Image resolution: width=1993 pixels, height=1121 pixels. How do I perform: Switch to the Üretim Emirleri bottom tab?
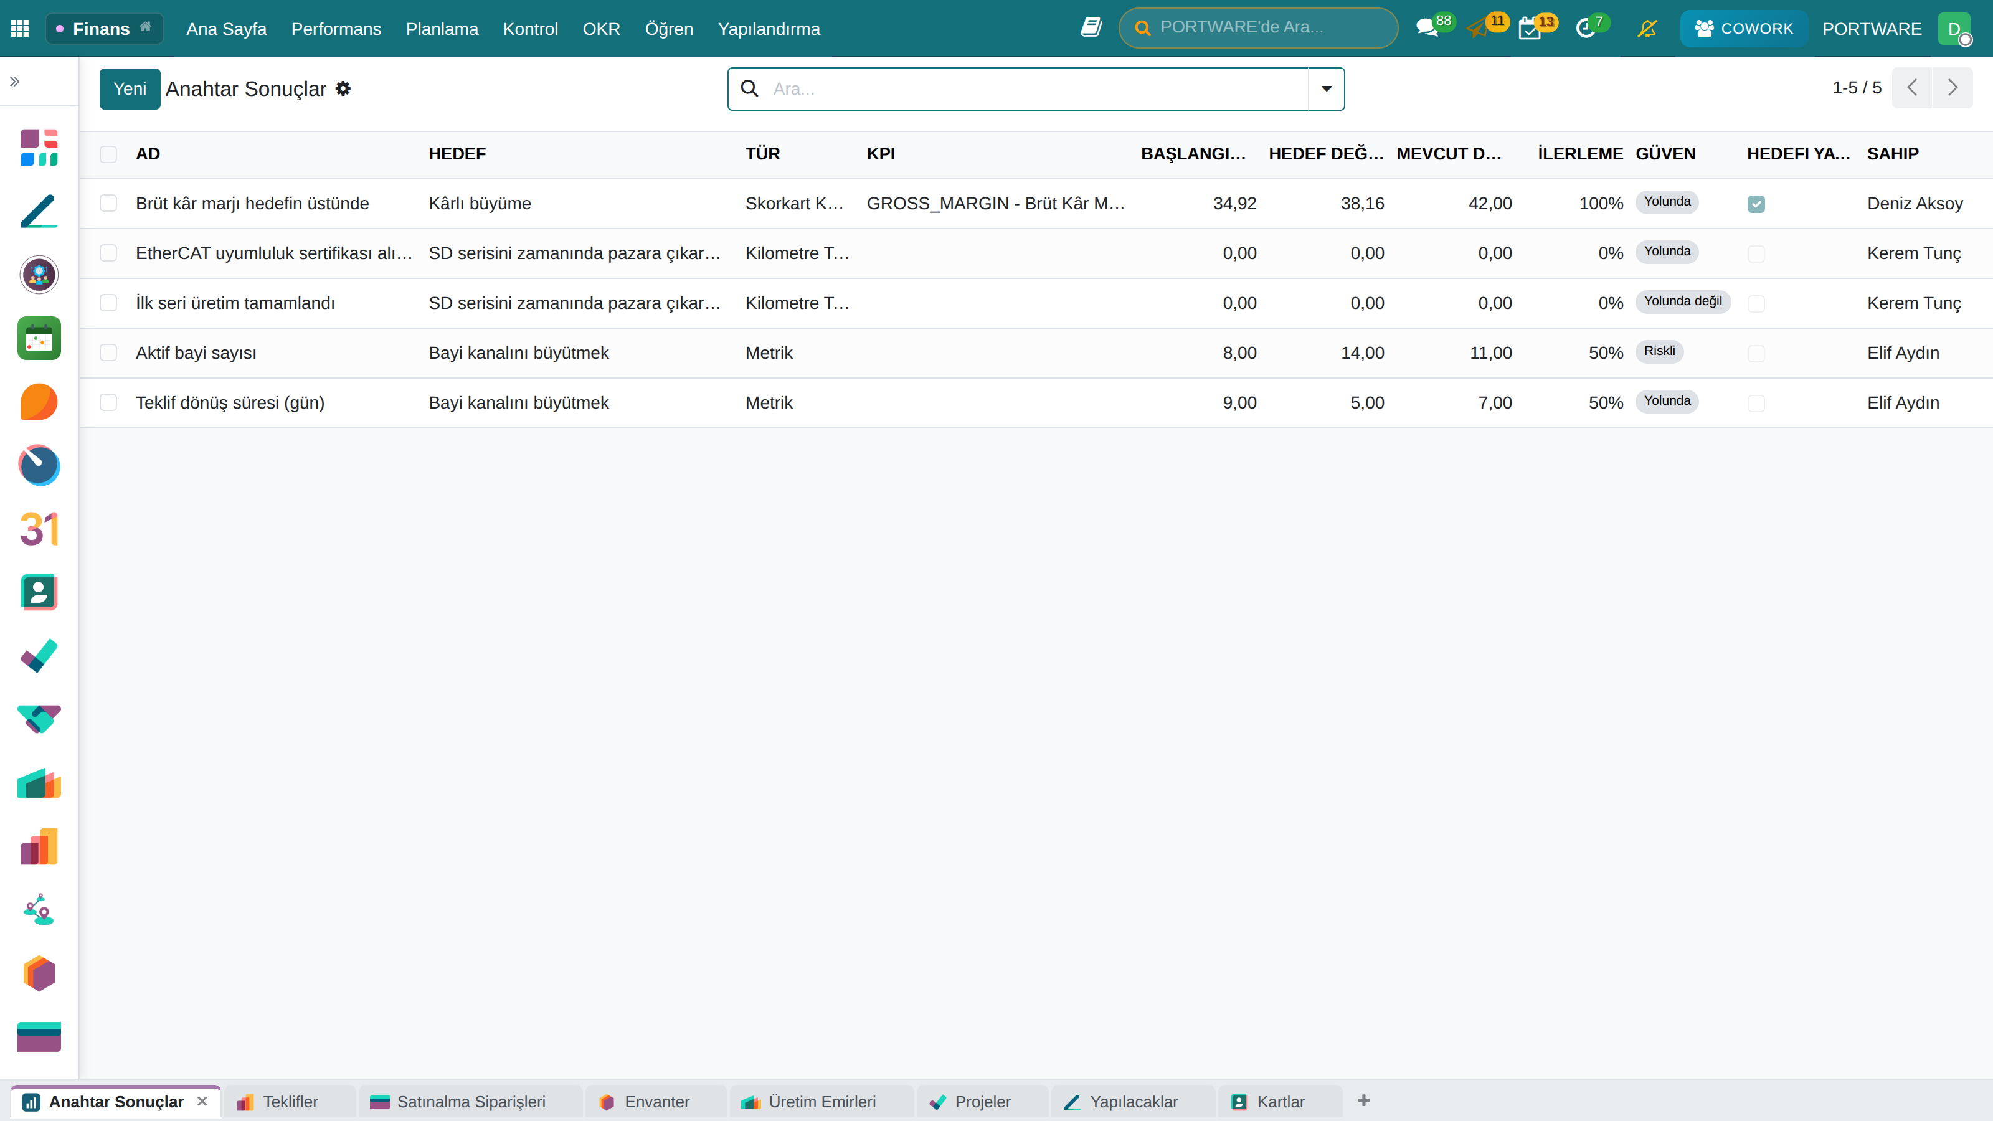click(x=820, y=1102)
